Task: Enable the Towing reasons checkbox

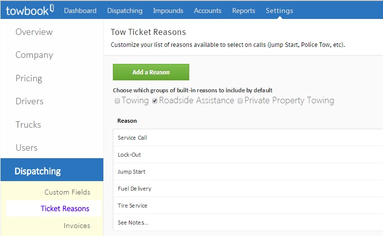Action: (117, 101)
